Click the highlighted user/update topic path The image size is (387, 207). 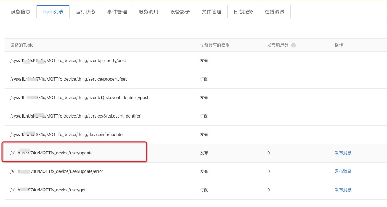[52, 153]
